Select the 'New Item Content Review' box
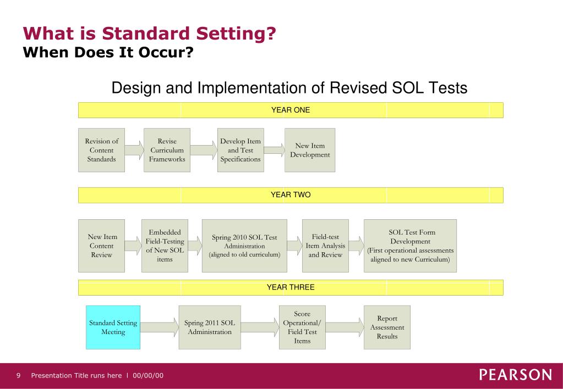563x389 pixels. 102,246
